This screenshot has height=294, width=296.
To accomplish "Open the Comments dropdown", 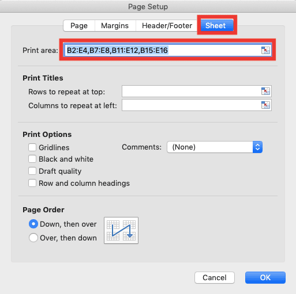I will (215, 147).
